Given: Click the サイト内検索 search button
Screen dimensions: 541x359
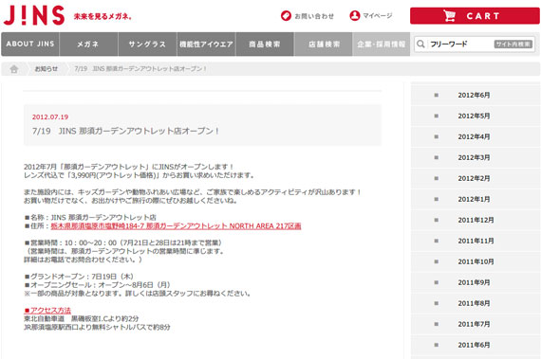Looking at the screenshot, I should [x=513, y=45].
